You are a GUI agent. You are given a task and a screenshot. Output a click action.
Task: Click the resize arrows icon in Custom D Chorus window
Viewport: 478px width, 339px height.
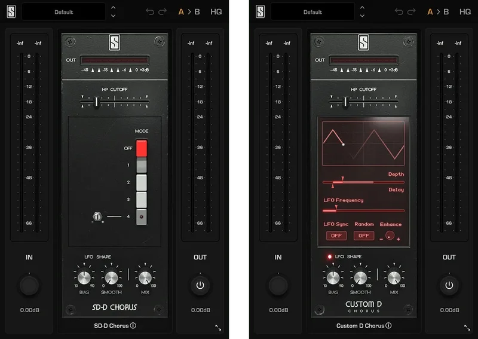click(467, 328)
